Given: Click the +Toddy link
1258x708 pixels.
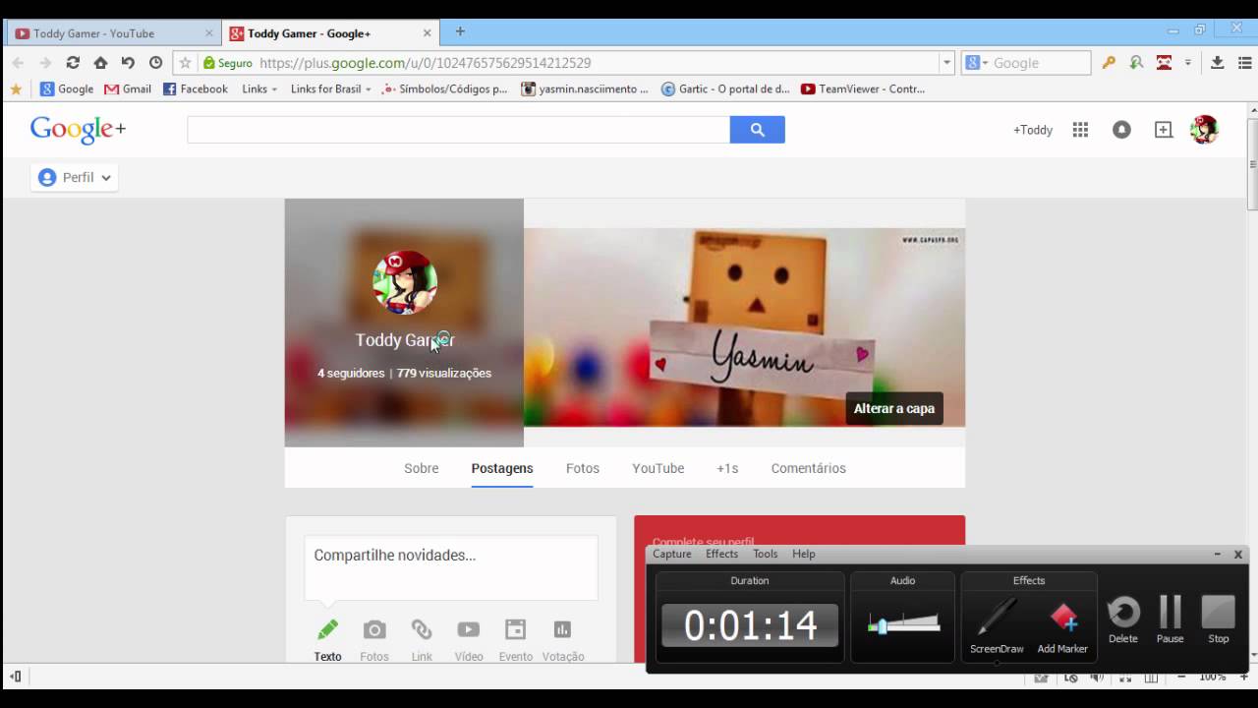Looking at the screenshot, I should click(x=1033, y=130).
